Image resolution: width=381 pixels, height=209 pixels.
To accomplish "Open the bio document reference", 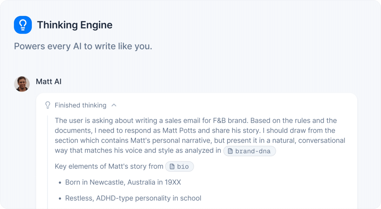I will [x=179, y=166].
